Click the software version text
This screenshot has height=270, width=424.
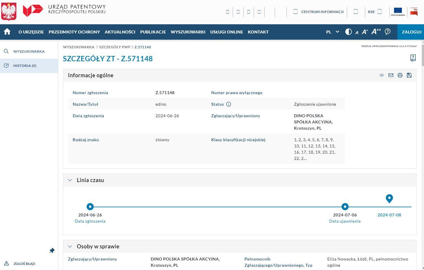tap(389, 46)
